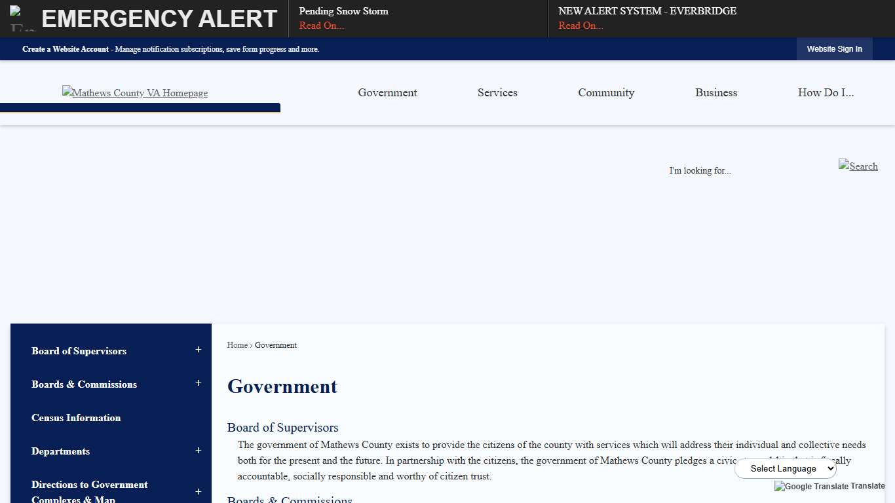Select Create a Website Account

click(66, 49)
